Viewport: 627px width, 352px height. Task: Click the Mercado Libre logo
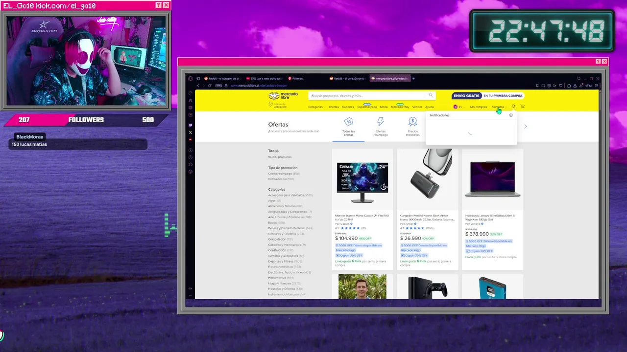coord(283,96)
